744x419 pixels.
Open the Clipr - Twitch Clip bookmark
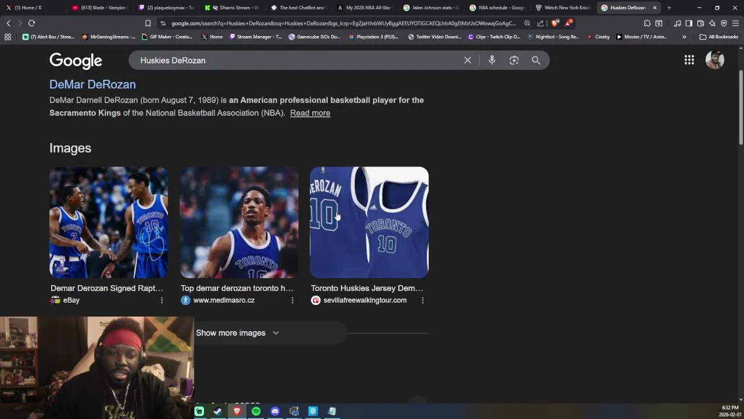pyautogui.click(x=494, y=37)
